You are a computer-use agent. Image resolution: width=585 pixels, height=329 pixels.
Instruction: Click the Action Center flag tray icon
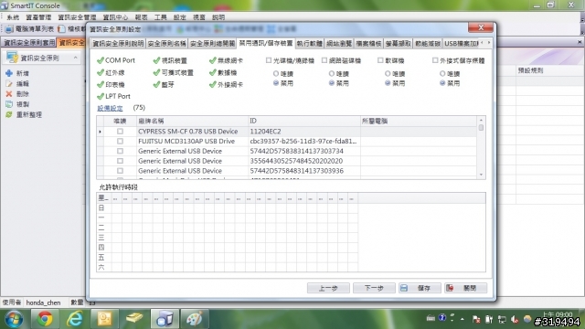pos(476,319)
